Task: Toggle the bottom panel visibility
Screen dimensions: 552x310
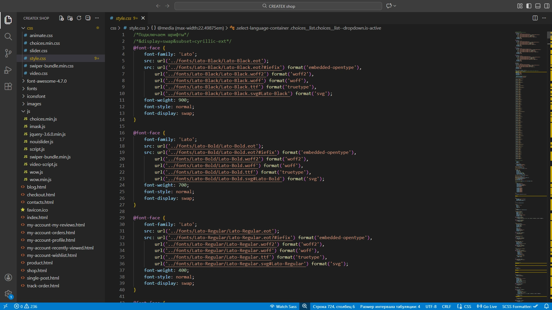Action: click(538, 6)
